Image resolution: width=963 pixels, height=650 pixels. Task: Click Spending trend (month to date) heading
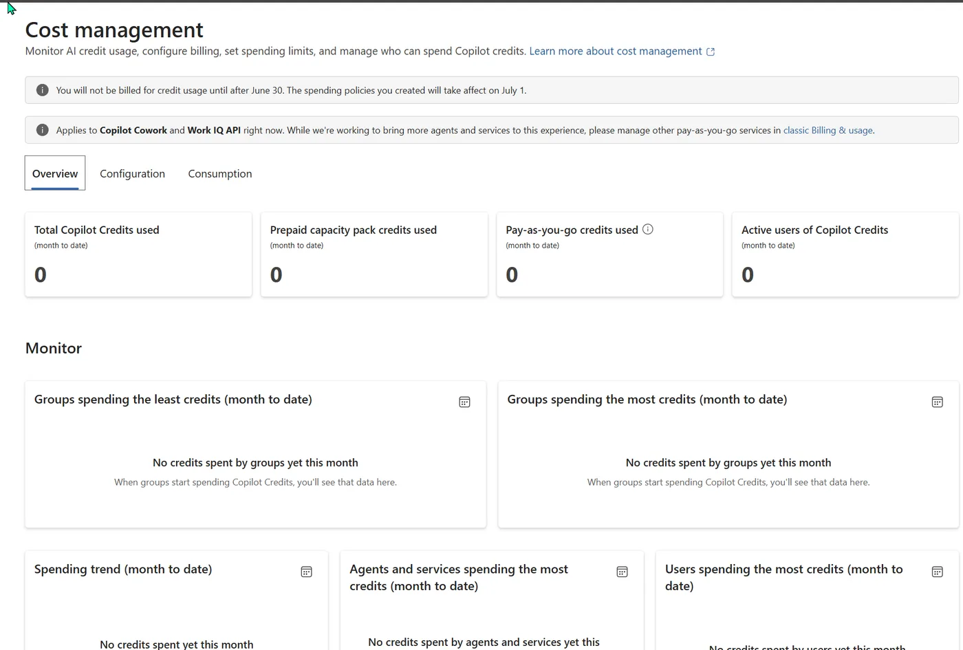123,569
